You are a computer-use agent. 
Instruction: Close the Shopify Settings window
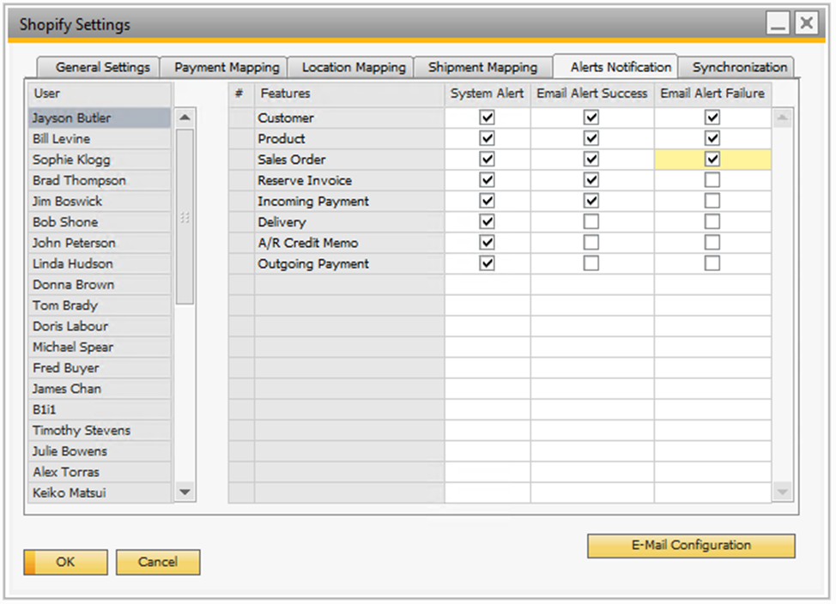click(x=806, y=24)
